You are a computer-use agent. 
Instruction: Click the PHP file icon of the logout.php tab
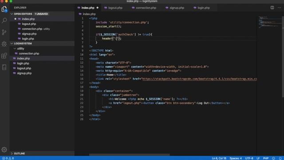[106, 8]
